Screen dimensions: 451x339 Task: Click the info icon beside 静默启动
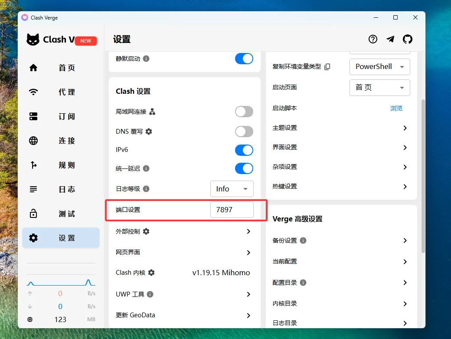click(146, 59)
